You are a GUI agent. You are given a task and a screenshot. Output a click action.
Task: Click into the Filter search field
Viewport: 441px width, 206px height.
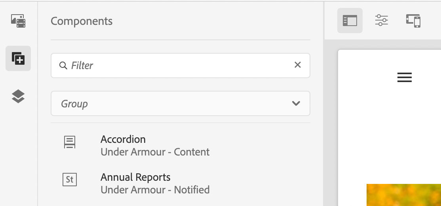[x=178, y=66]
